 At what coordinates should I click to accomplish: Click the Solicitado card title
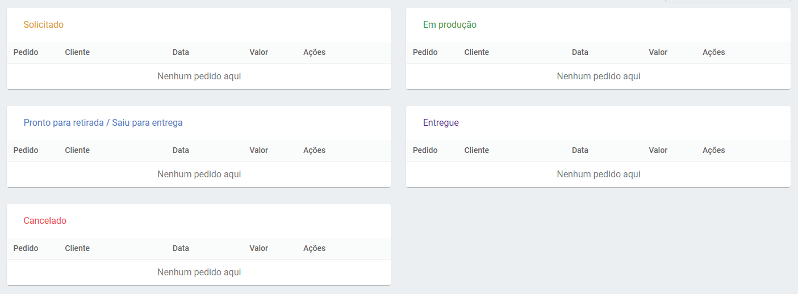pyautogui.click(x=43, y=25)
